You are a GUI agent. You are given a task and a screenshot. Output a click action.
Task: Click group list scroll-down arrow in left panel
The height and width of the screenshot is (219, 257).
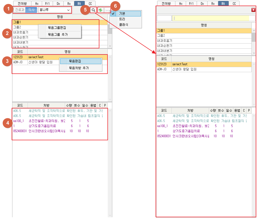click(x=110, y=46)
